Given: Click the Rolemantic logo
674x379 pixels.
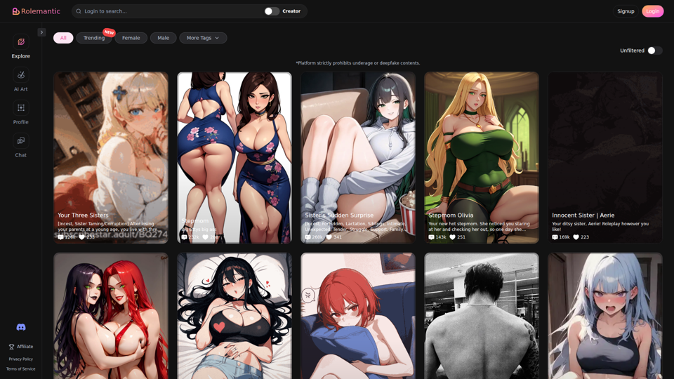Looking at the screenshot, I should [36, 11].
